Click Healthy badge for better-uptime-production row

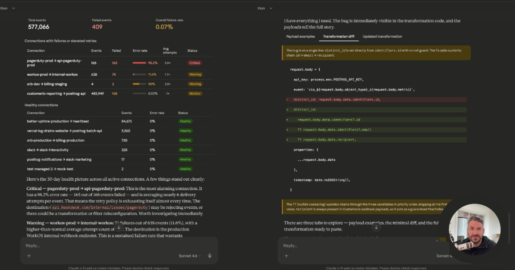point(185,121)
